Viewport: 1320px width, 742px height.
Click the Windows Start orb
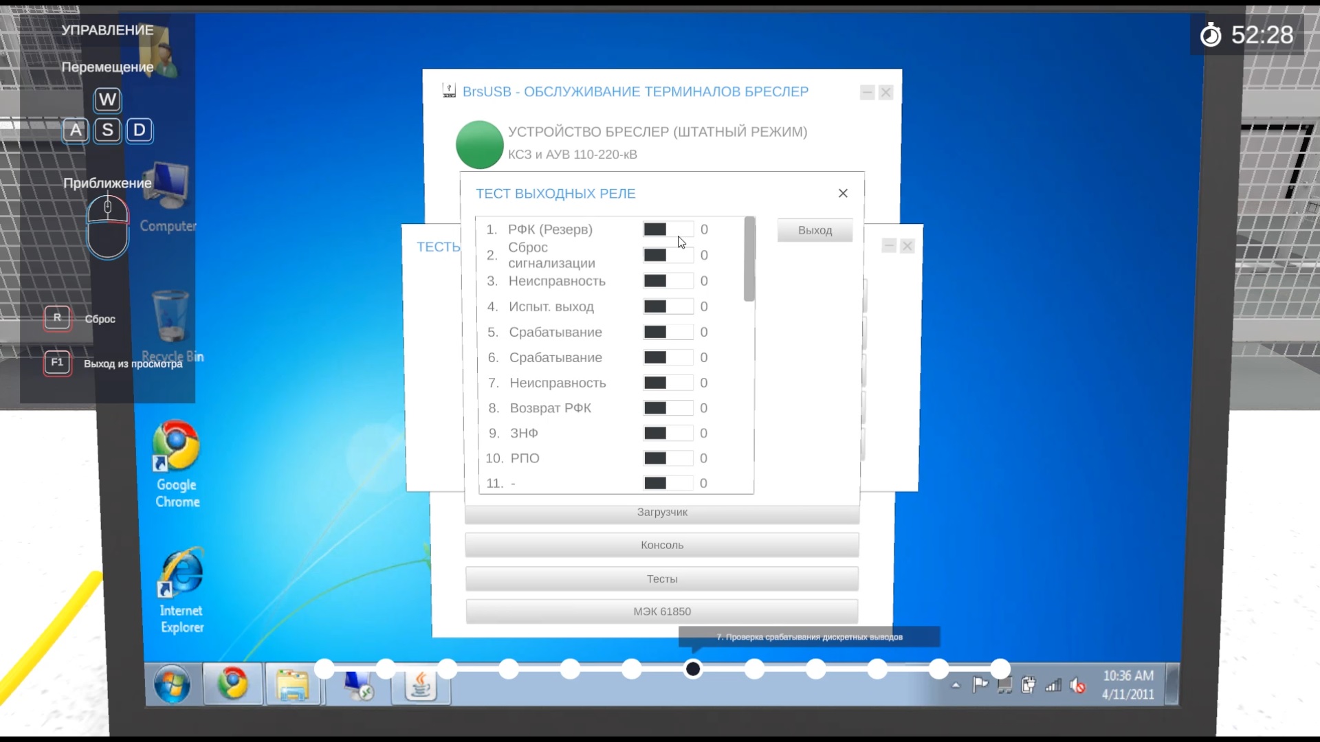click(172, 684)
